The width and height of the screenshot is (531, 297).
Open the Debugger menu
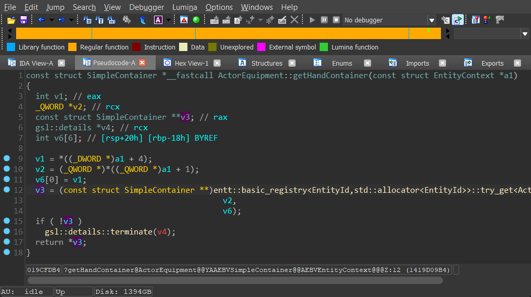pos(146,7)
